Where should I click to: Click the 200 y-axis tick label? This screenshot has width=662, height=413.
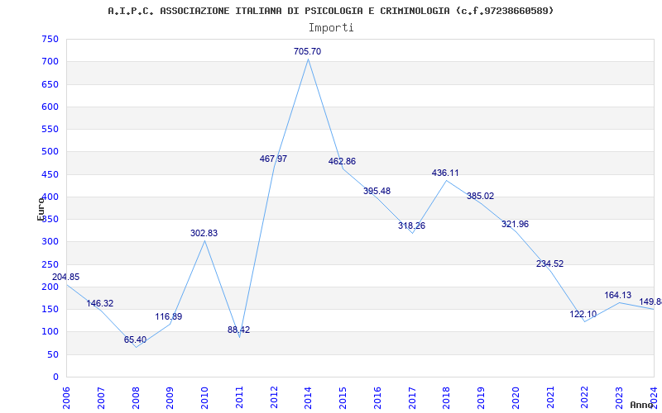(x=50, y=287)
